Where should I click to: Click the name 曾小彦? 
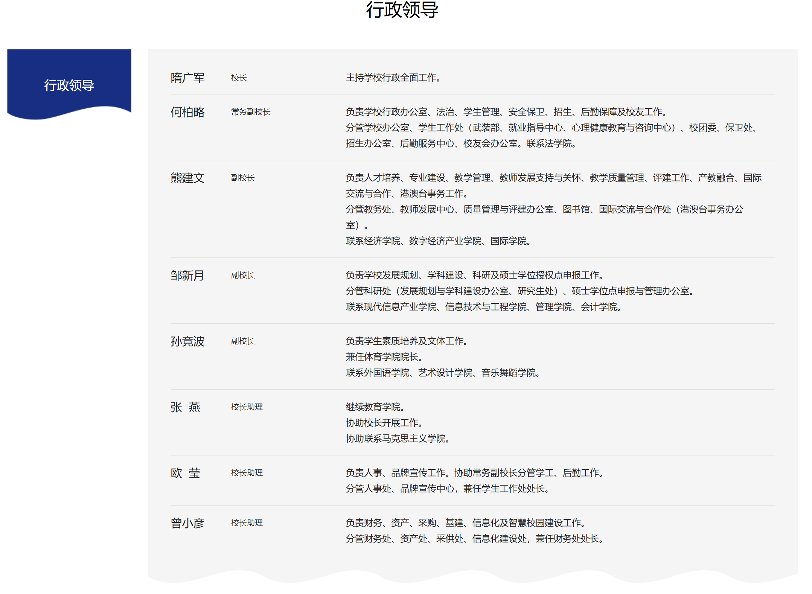[x=187, y=523]
